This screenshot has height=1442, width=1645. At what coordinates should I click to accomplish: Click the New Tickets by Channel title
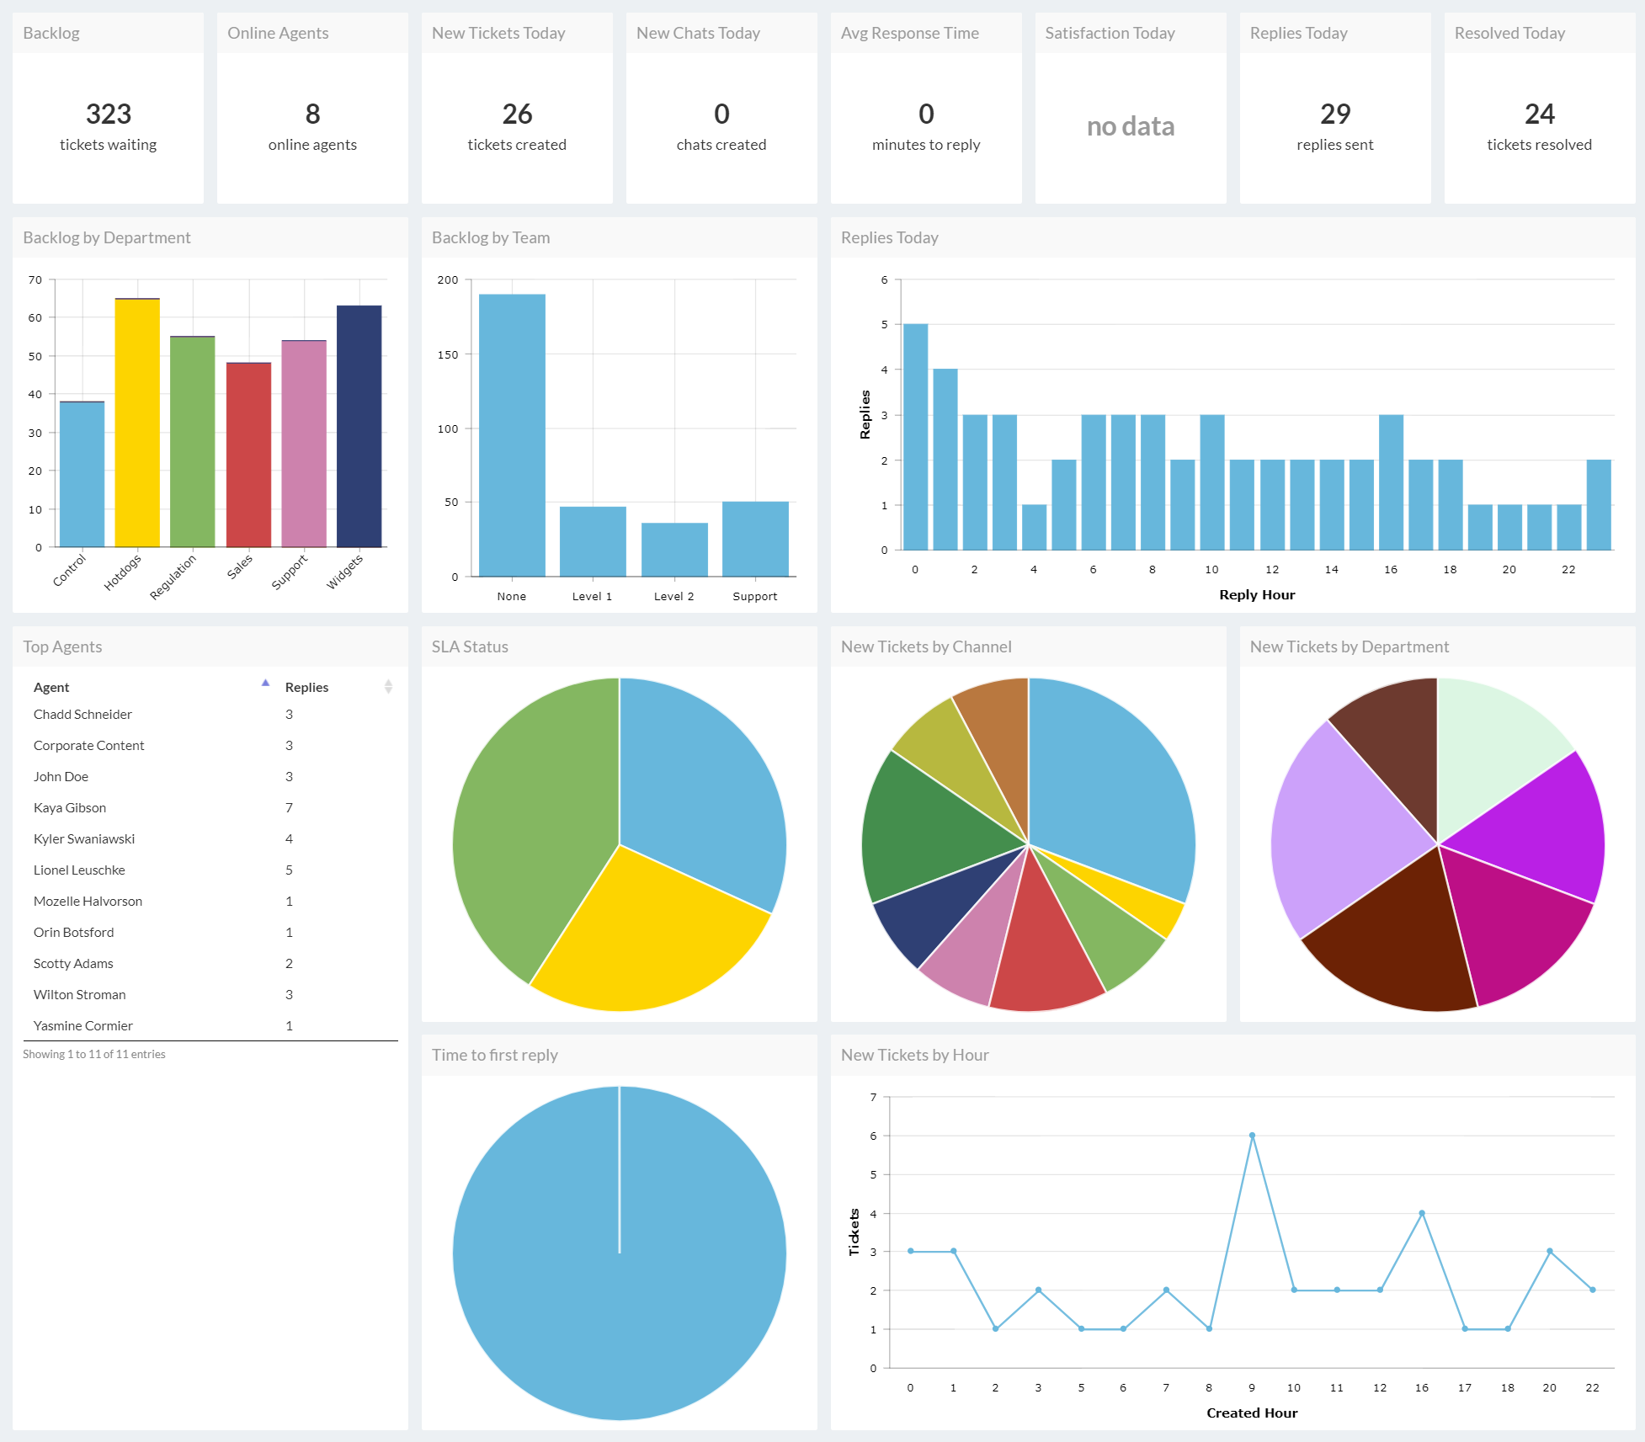(926, 647)
